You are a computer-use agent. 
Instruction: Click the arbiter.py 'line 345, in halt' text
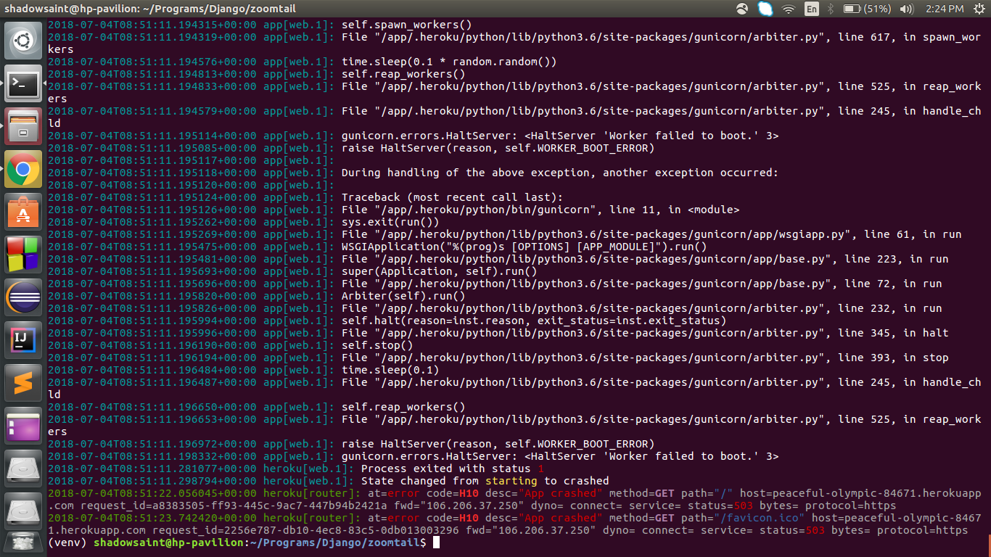click(894, 333)
